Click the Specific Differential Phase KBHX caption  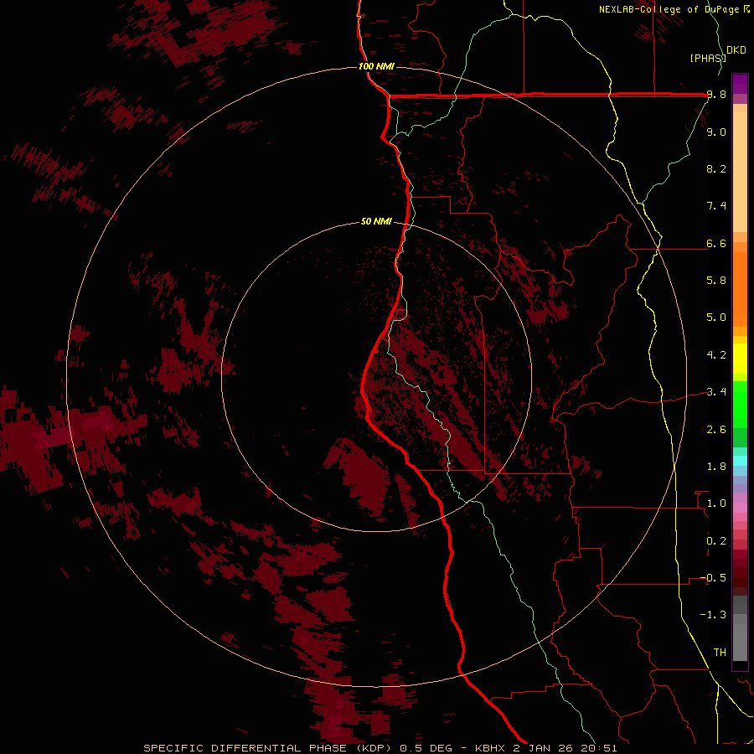coord(380,748)
